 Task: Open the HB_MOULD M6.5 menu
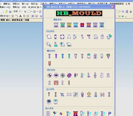(x=35, y=7)
